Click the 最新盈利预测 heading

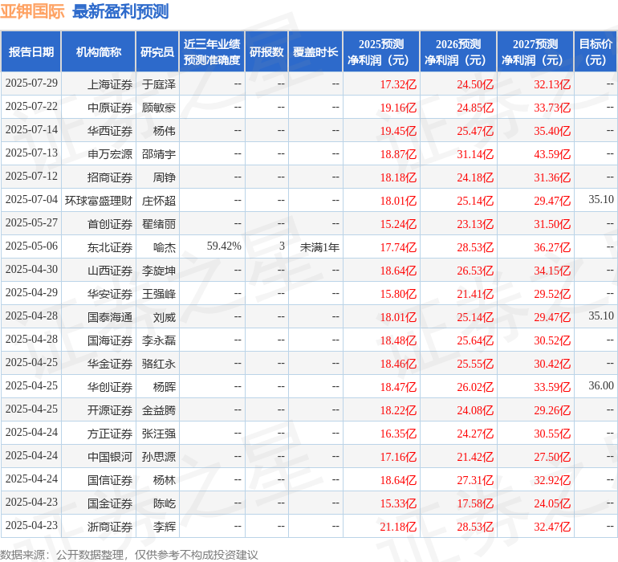click(x=120, y=11)
